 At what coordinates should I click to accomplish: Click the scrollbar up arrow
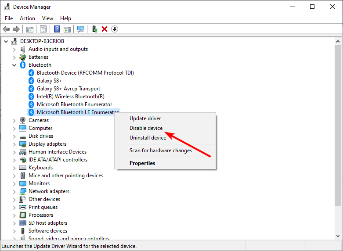[x=338, y=41]
